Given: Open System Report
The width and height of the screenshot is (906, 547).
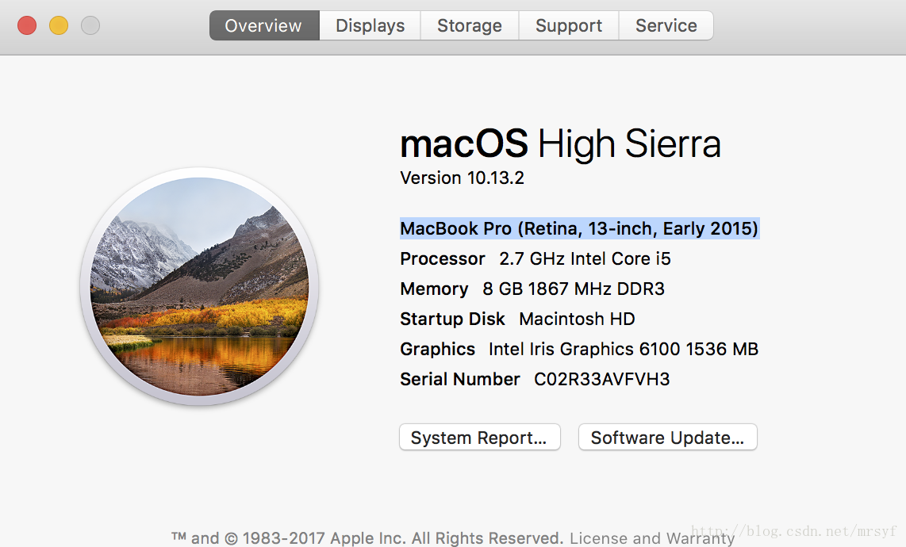Looking at the screenshot, I should [480, 438].
